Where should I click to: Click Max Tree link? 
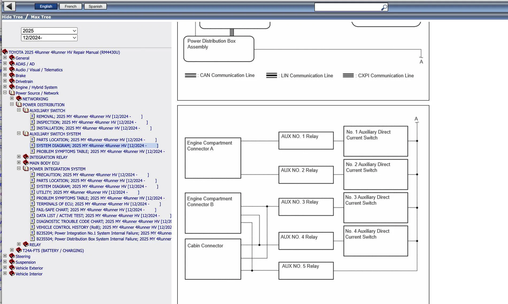(x=41, y=17)
